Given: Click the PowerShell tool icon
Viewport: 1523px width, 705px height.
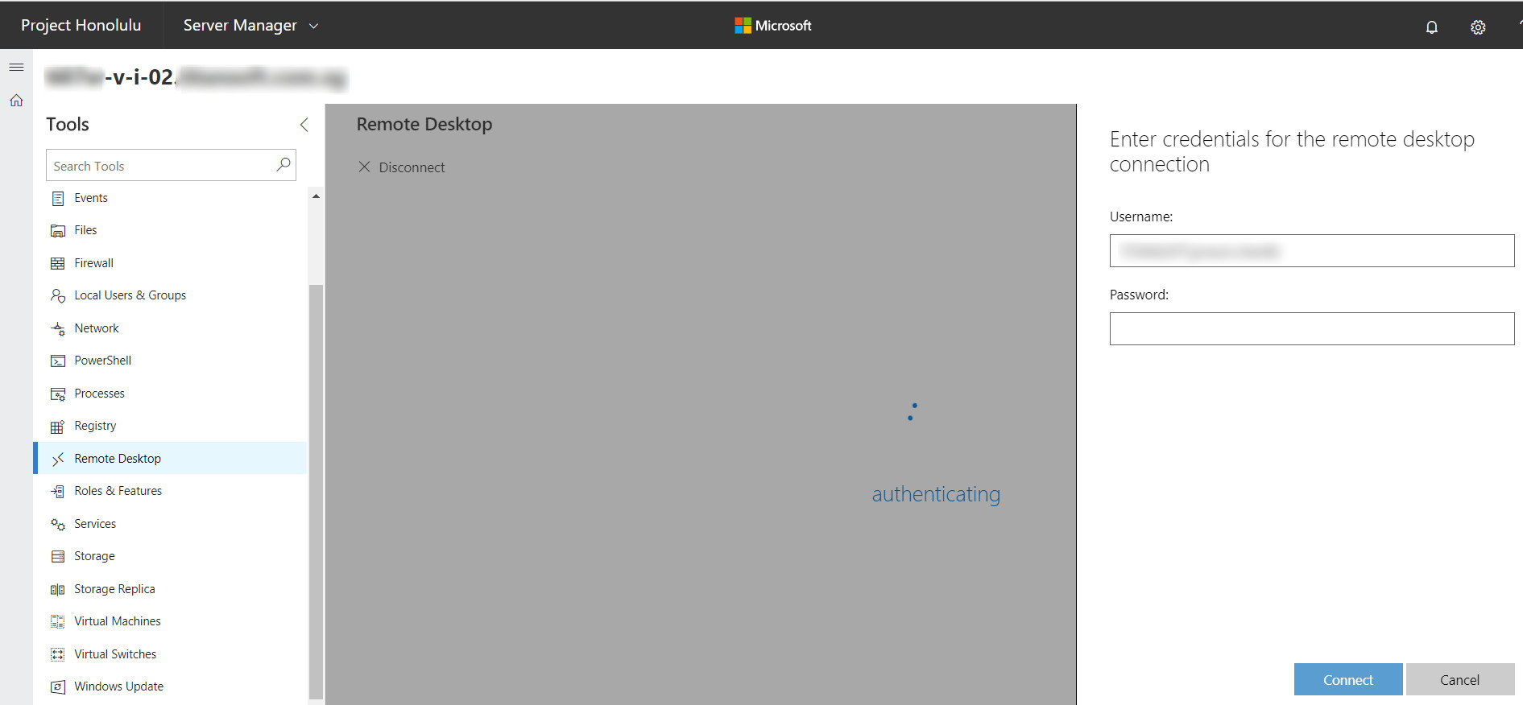Looking at the screenshot, I should coord(57,361).
